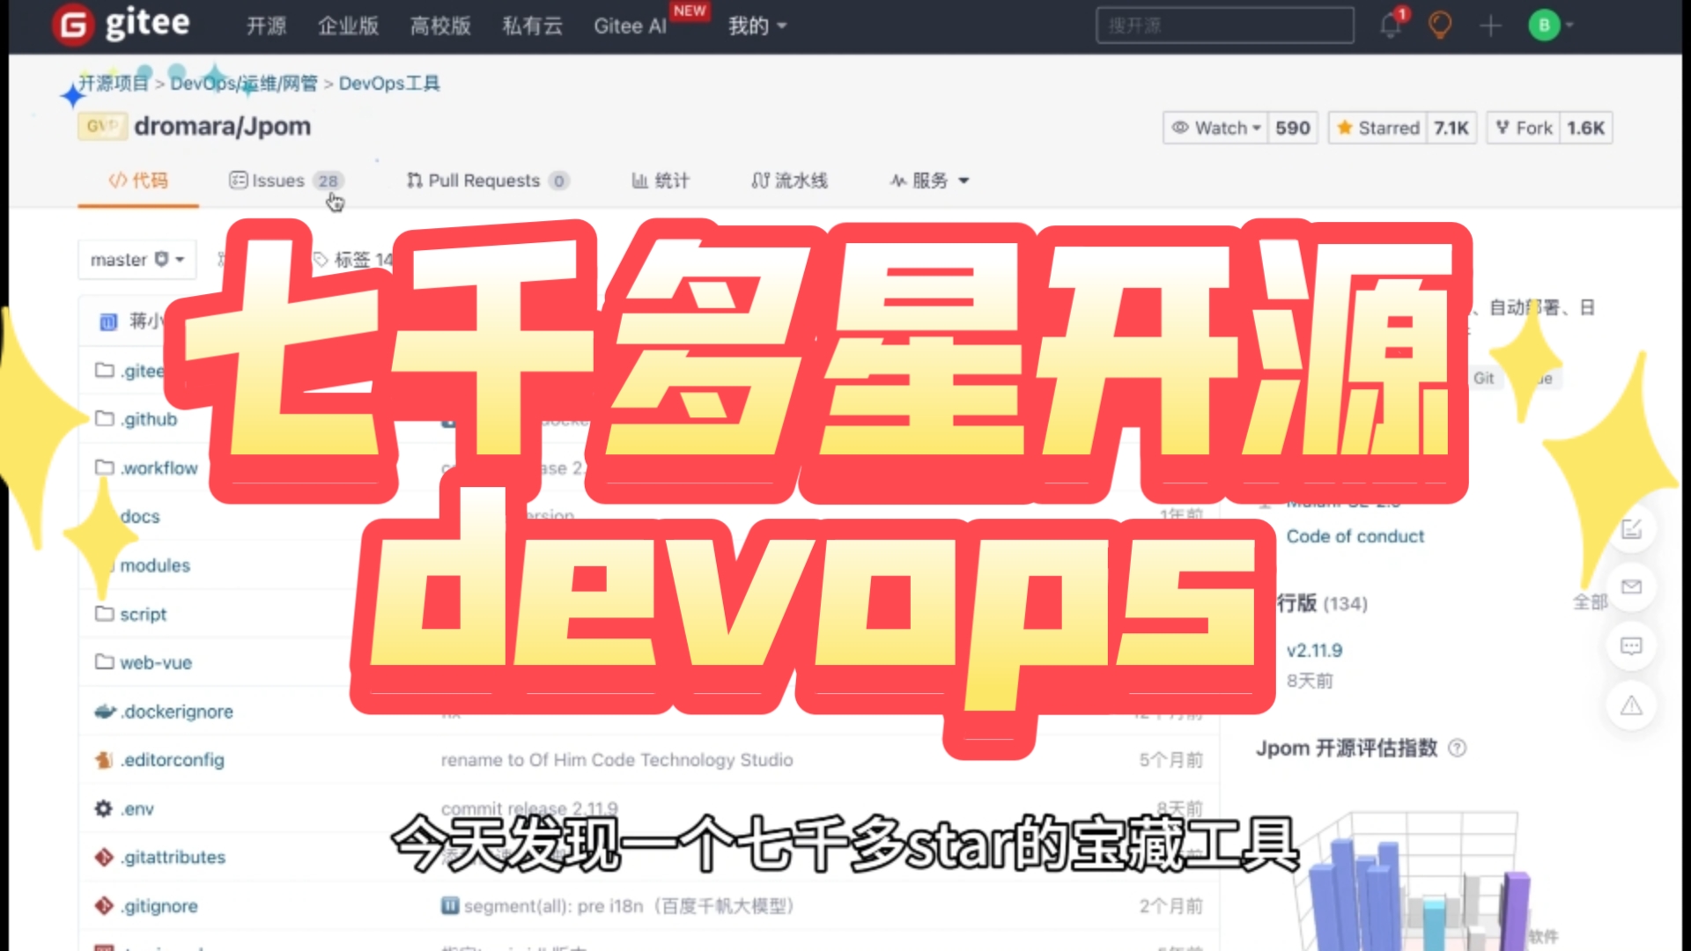Open 我的 navigation dropdown menu
Screen dimensions: 1691x951
click(754, 26)
